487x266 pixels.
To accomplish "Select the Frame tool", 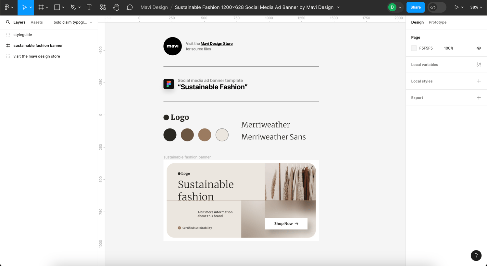I will pos(41,7).
